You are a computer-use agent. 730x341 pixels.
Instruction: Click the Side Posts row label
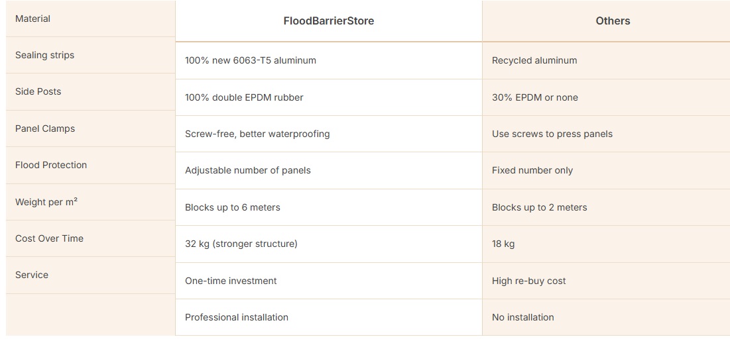[x=38, y=91]
